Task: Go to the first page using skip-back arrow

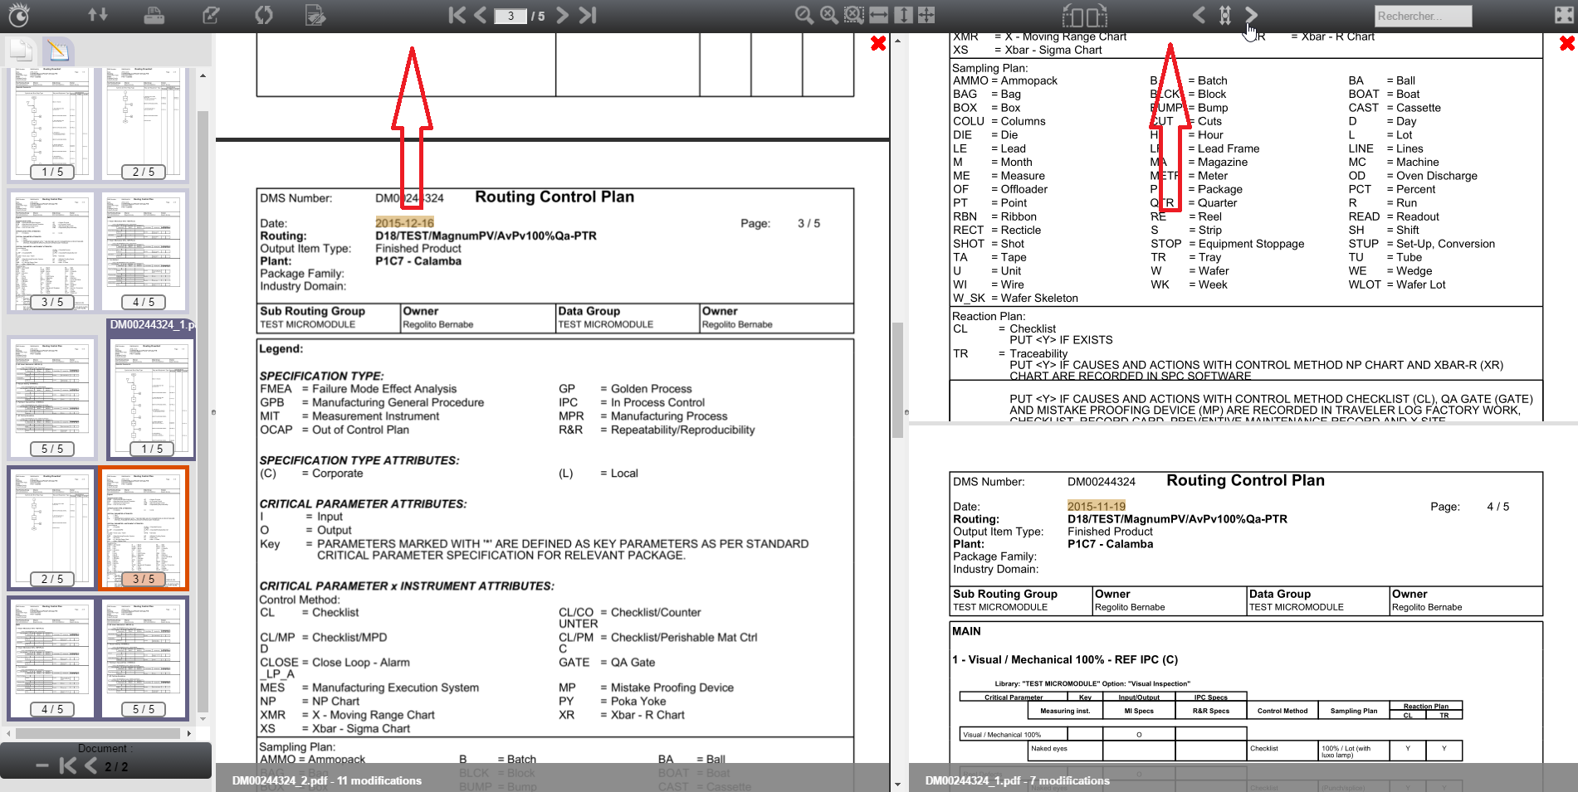Action: (x=457, y=15)
